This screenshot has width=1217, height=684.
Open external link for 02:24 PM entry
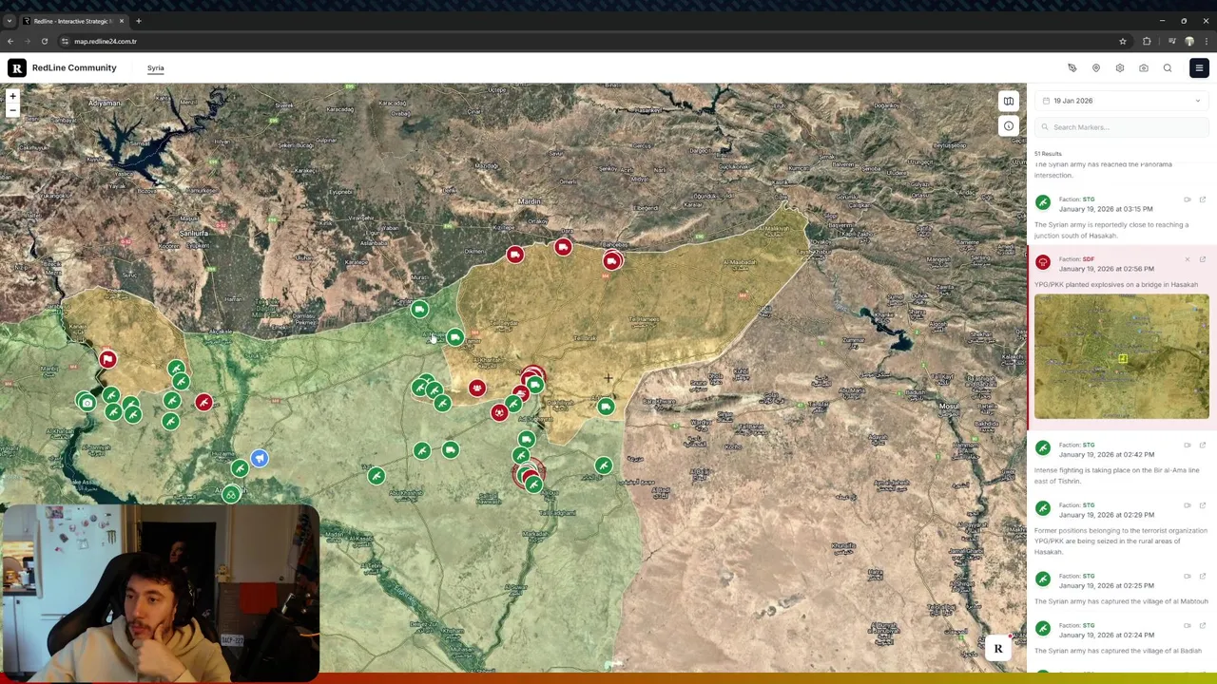coord(1203,625)
